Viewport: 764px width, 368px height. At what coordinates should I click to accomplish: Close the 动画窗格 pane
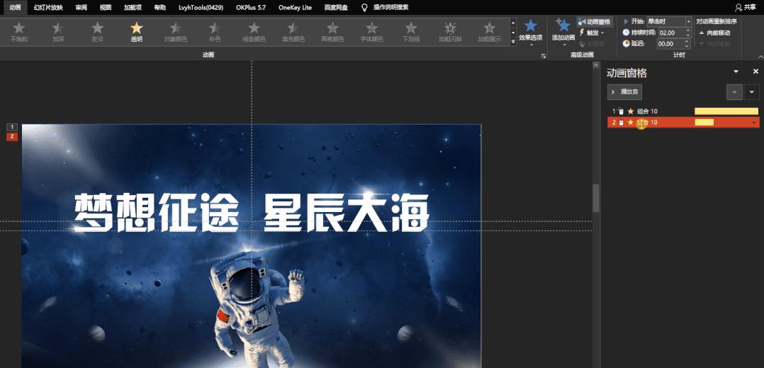[x=755, y=72]
